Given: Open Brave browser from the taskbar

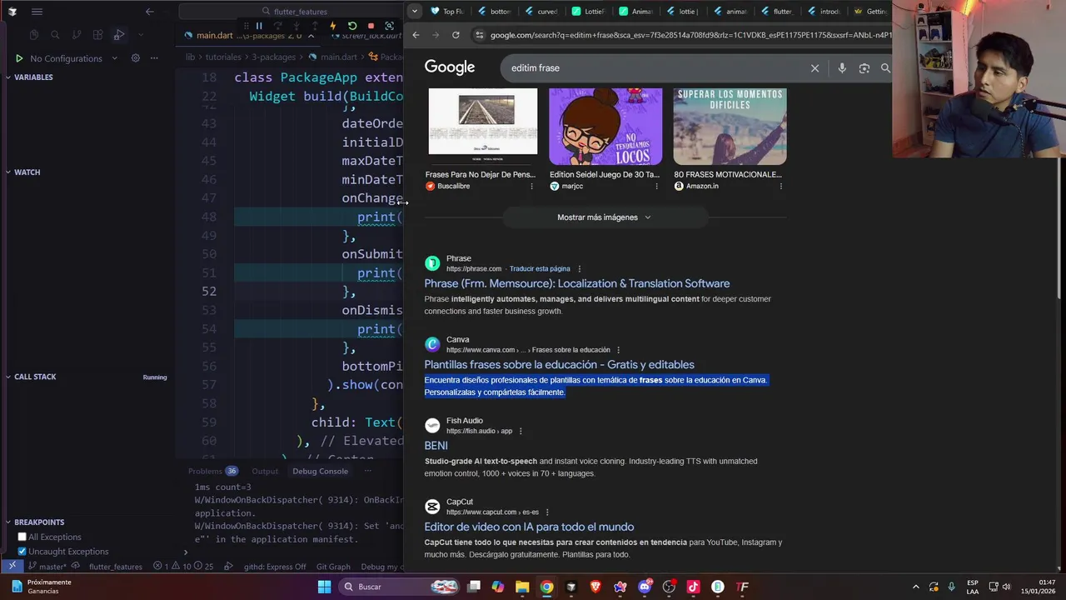Looking at the screenshot, I should click(595, 587).
